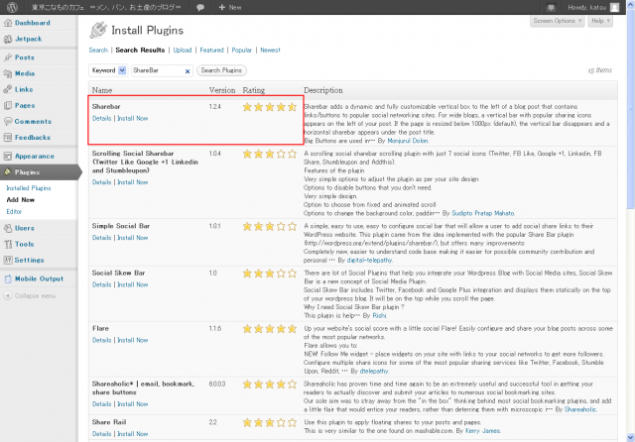The height and width of the screenshot is (442, 635).
Task: Click the Settings sidebar icon
Action: tap(8, 260)
